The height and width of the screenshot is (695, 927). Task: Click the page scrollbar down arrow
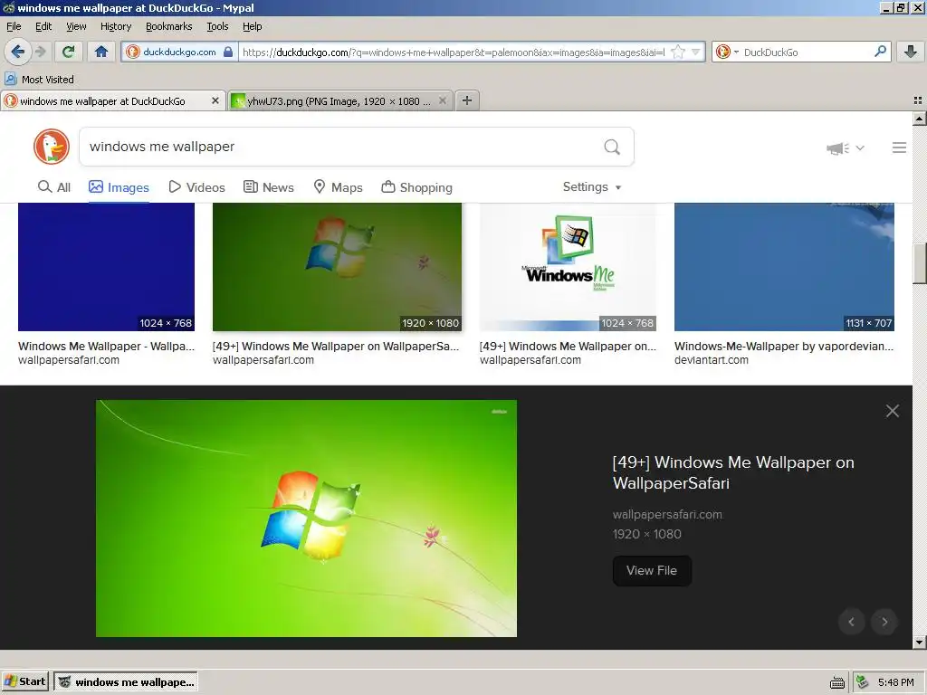pyautogui.click(x=920, y=643)
